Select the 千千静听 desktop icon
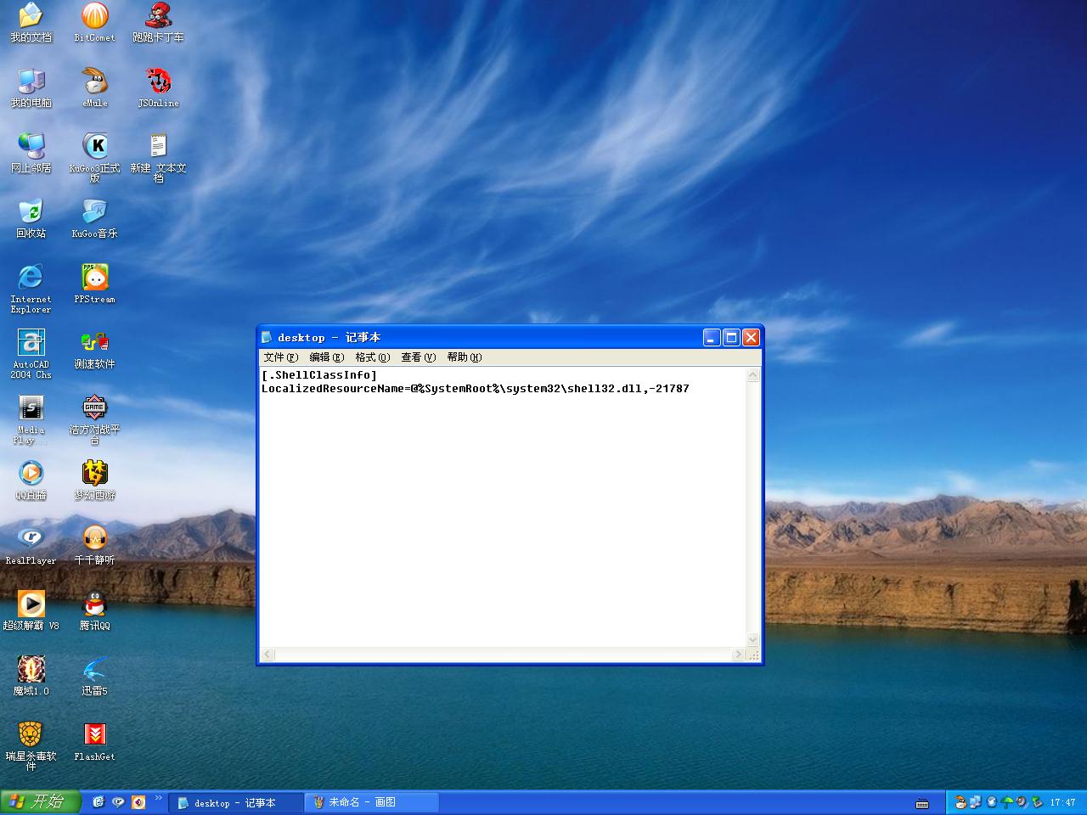 [94, 545]
